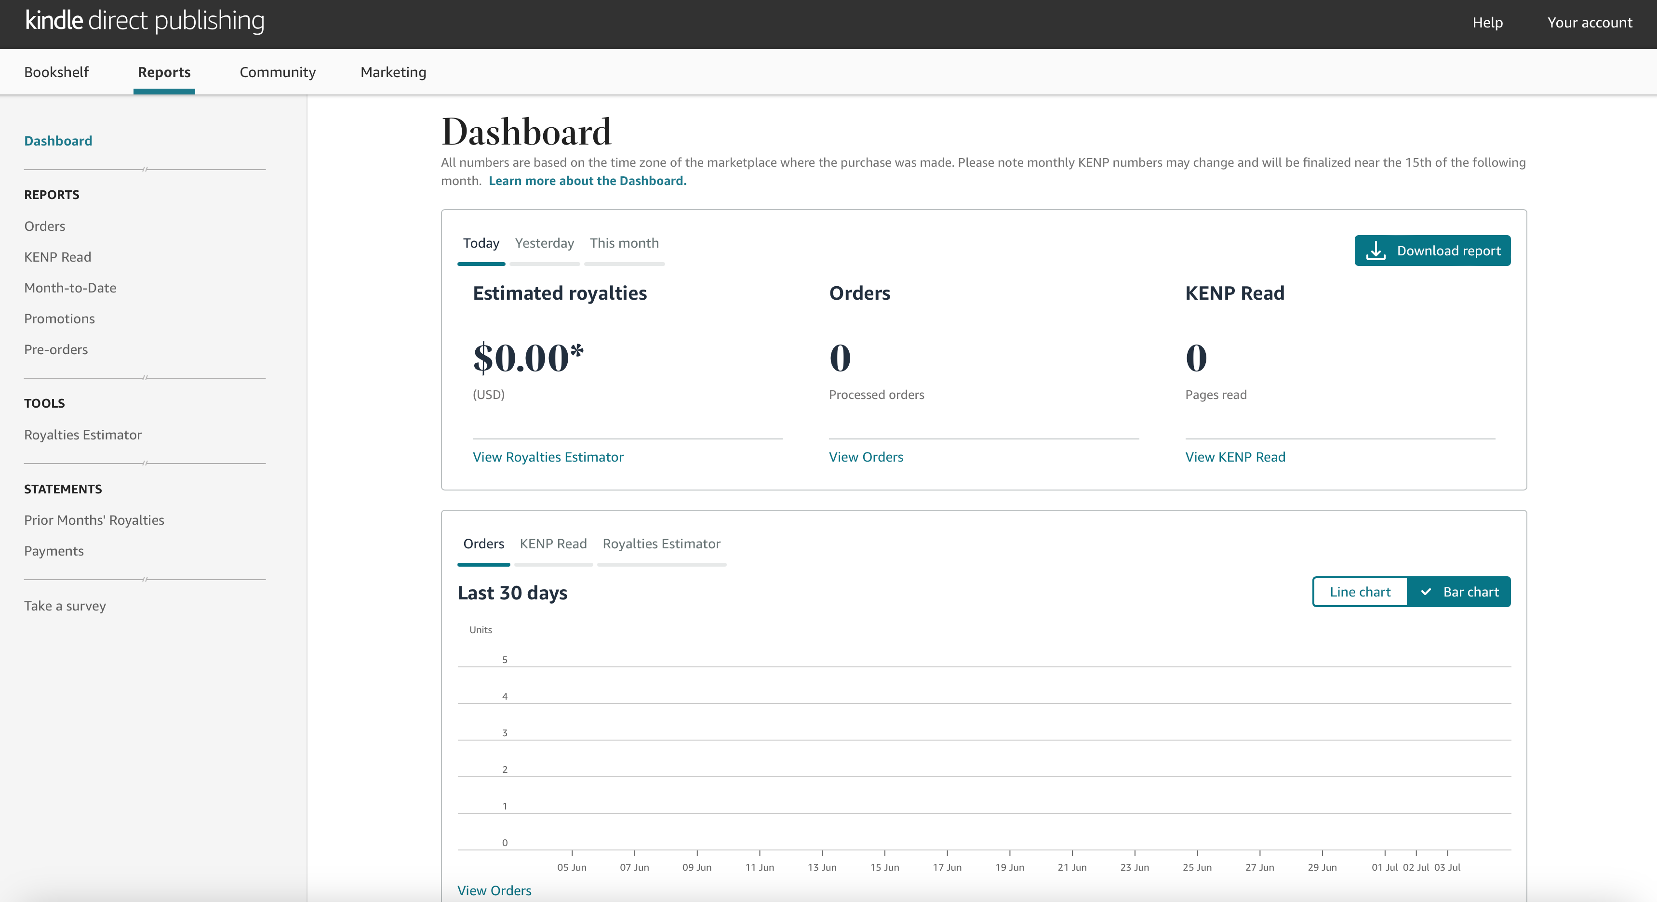Viewport: 1657px width, 902px height.
Task: Open the Community tab
Action: [278, 72]
